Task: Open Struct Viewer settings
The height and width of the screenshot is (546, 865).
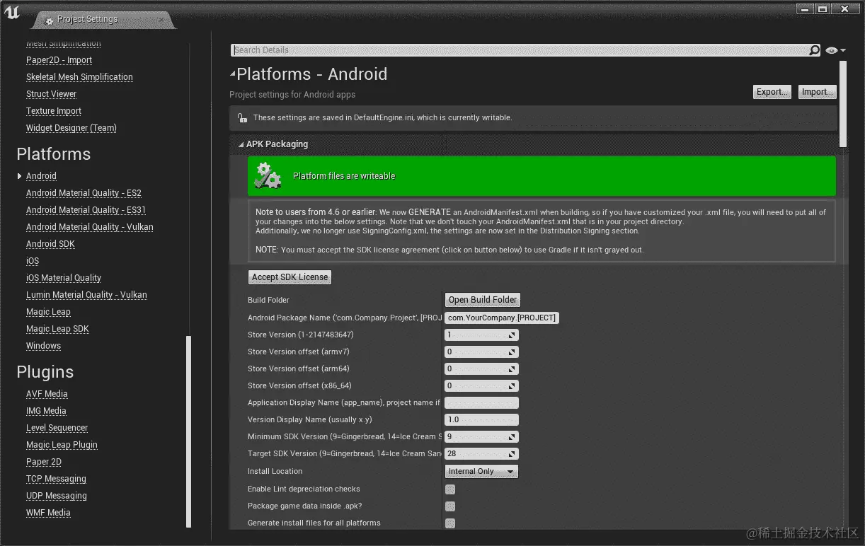Action: [x=51, y=94]
